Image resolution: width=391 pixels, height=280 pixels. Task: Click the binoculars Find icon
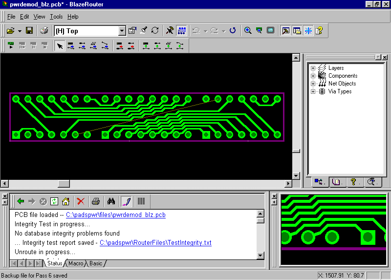[111, 201]
